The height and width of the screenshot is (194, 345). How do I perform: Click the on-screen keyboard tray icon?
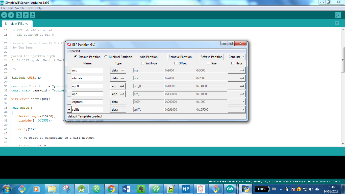pyautogui.click(x=274, y=189)
